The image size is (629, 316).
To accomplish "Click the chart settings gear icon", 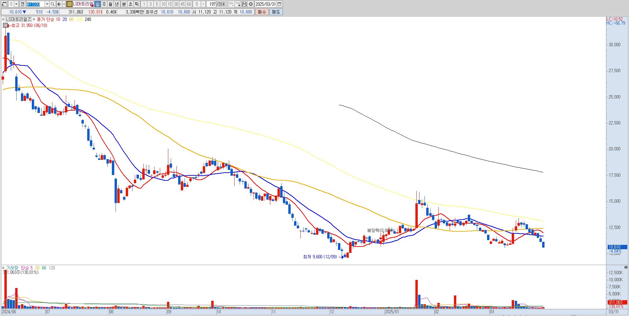I will (x=251, y=4).
